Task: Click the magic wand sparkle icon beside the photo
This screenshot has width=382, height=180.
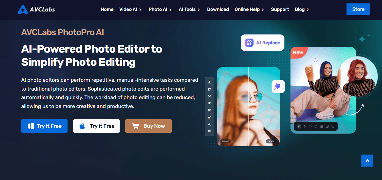Action: tap(278, 86)
